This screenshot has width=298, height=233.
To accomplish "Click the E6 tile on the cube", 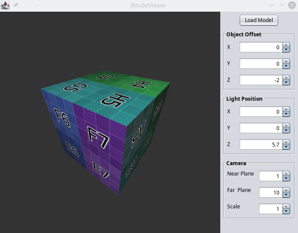I will [x=72, y=149].
